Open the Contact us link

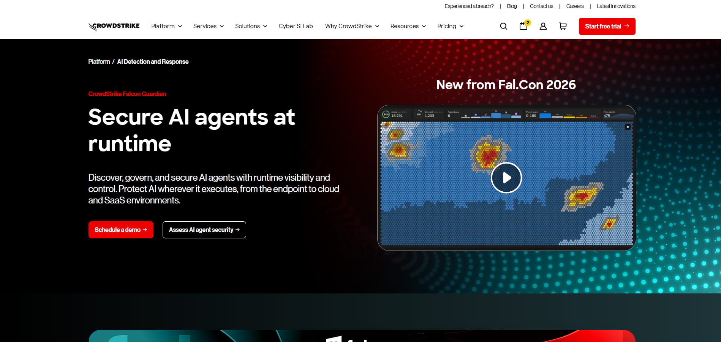click(541, 6)
